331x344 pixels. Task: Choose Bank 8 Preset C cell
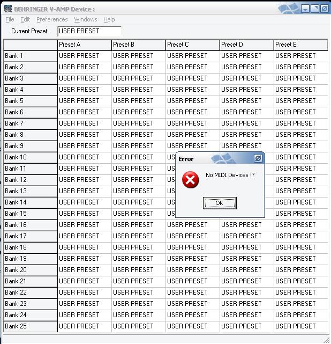pos(192,135)
